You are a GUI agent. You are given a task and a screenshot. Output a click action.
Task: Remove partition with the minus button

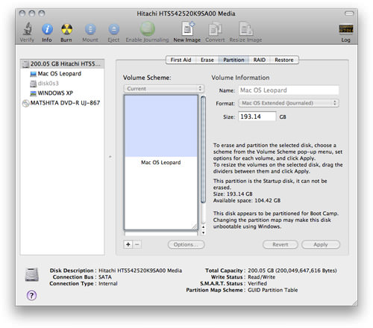(137, 244)
